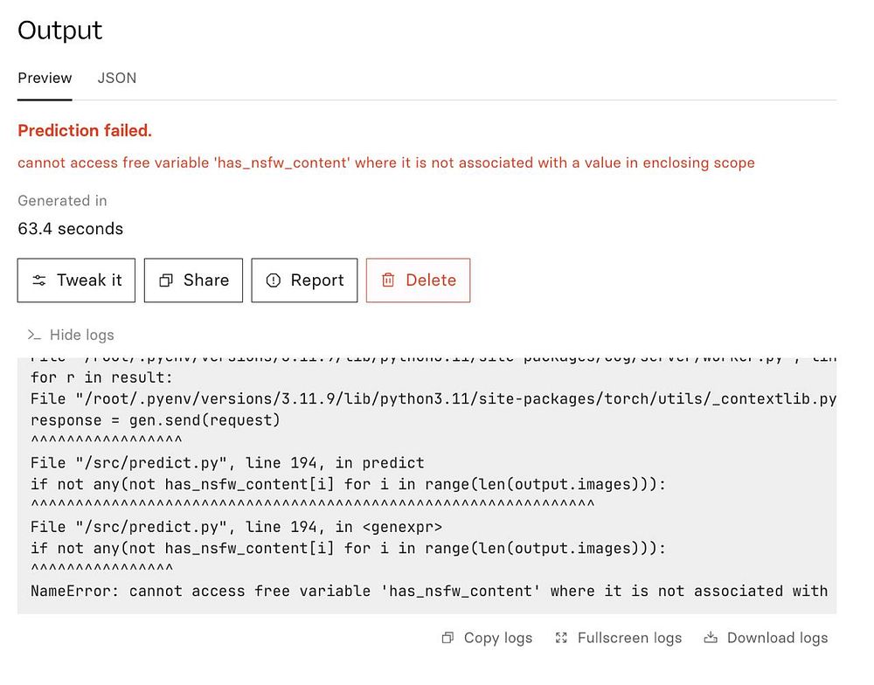Click the fullscreen expand arrows icon
The height and width of the screenshot is (685, 874).
click(x=562, y=638)
